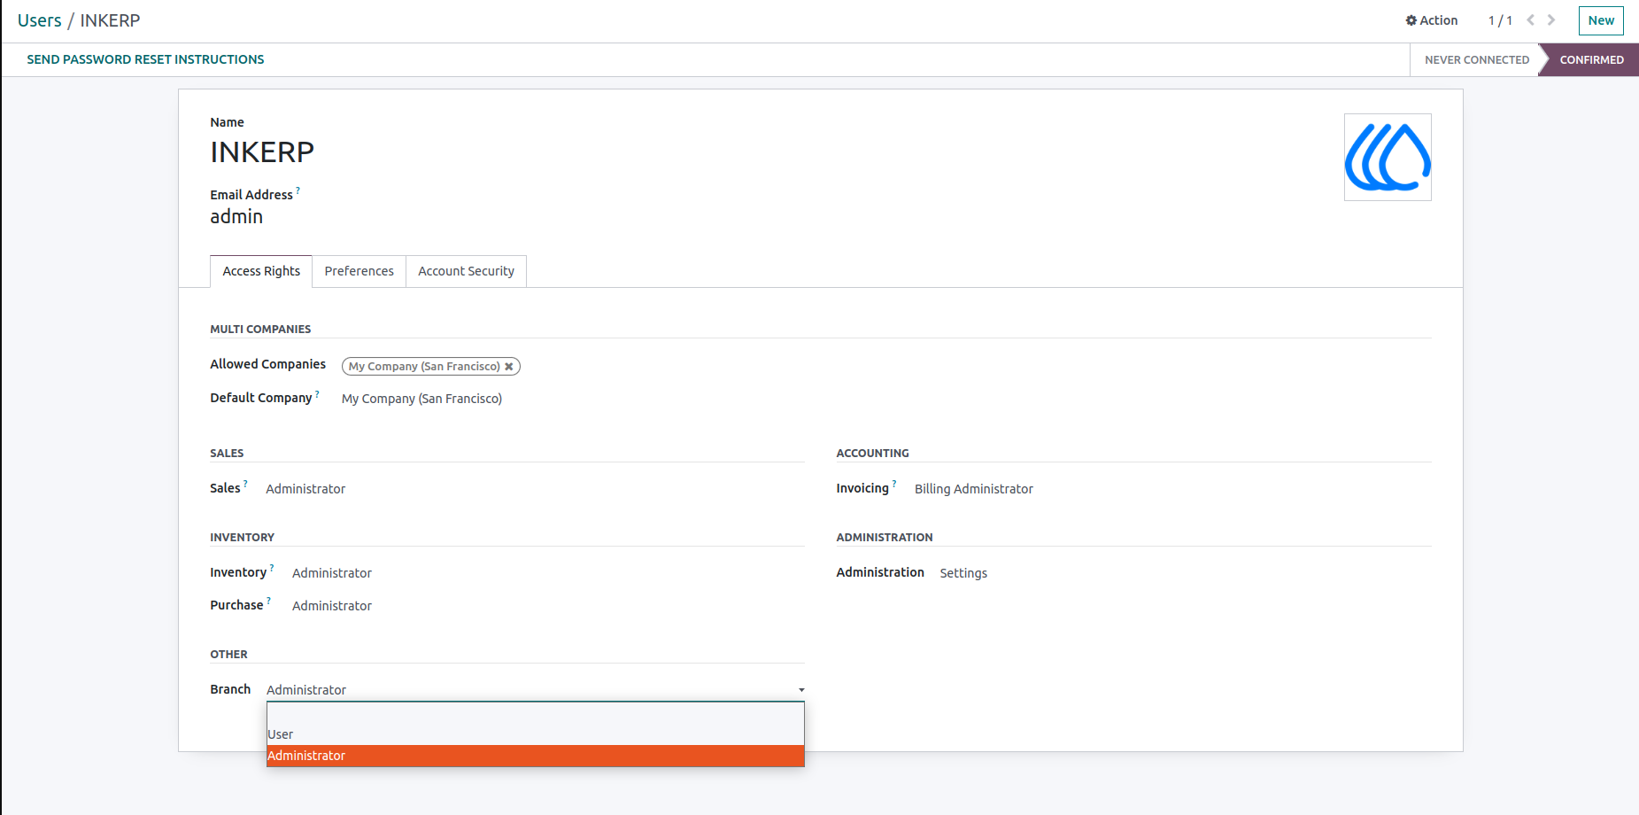Open Sales Administrator selection
Screen dimensions: 1639x815
coord(305,489)
